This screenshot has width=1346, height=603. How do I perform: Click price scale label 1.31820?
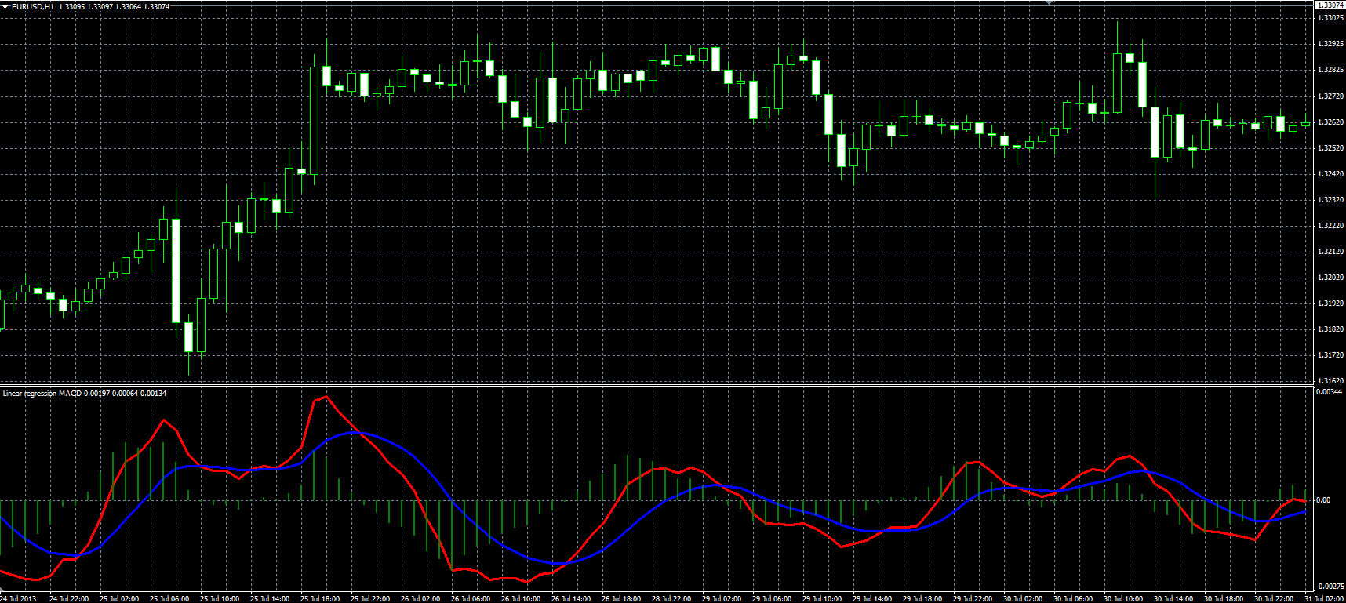(1330, 329)
